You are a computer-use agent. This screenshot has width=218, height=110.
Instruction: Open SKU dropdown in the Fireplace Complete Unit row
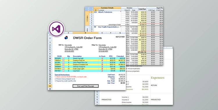(x=63, y=65)
